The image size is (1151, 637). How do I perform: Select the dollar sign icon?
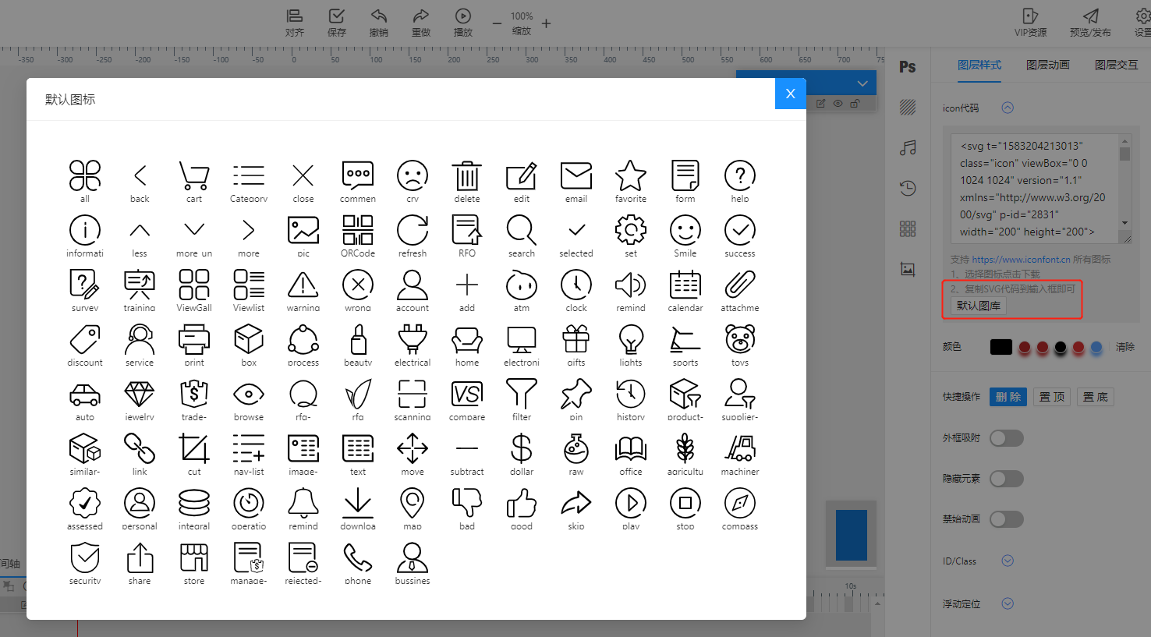coord(522,449)
